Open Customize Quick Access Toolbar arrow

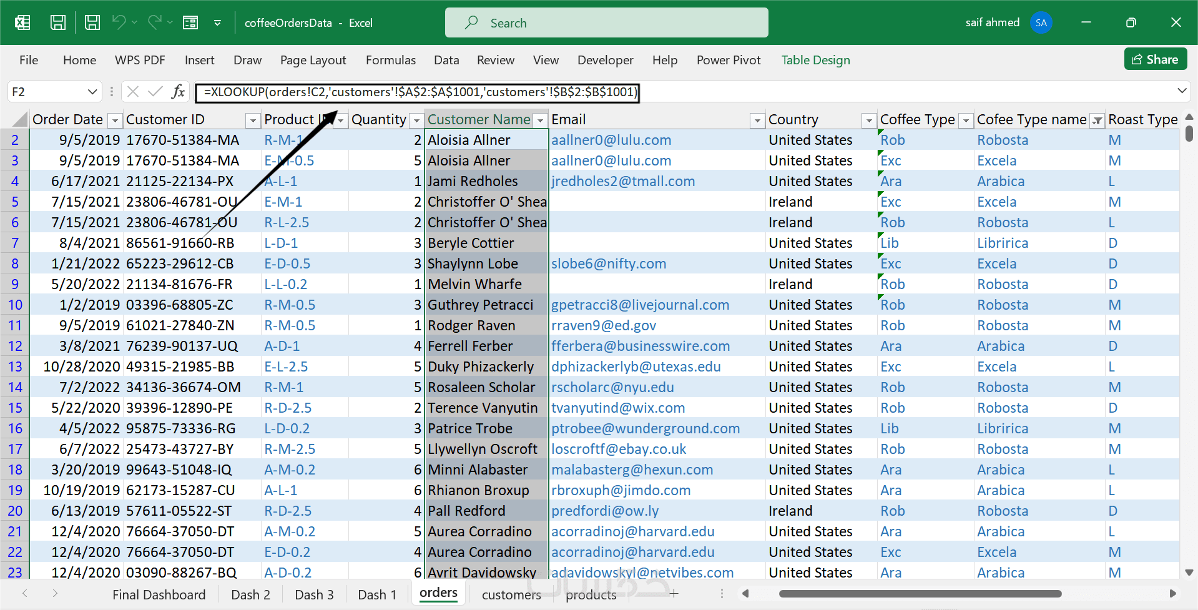(217, 23)
